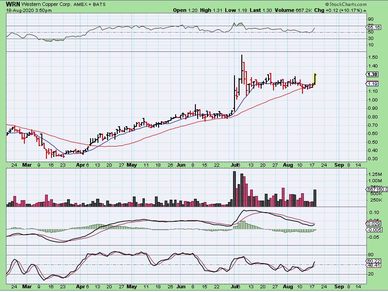
Task: Click the Open 1.20 value in the header
Action: pyautogui.click(x=185, y=11)
